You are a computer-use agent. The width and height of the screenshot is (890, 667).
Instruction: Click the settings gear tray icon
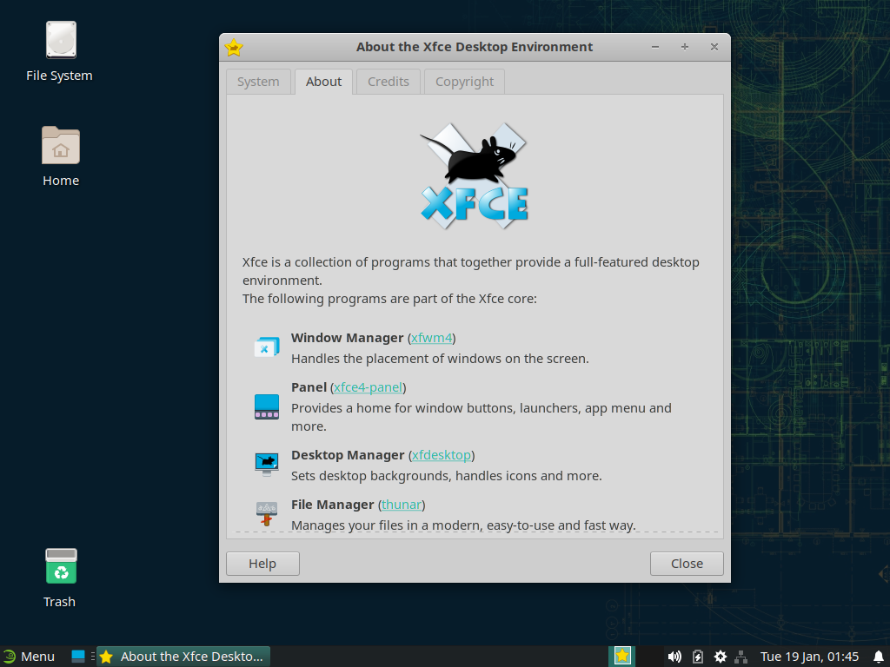point(720,657)
